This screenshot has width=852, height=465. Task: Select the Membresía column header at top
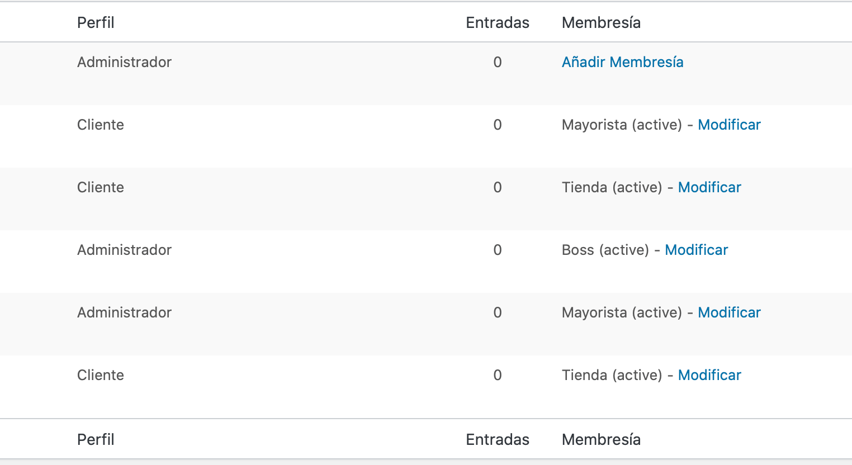601,23
